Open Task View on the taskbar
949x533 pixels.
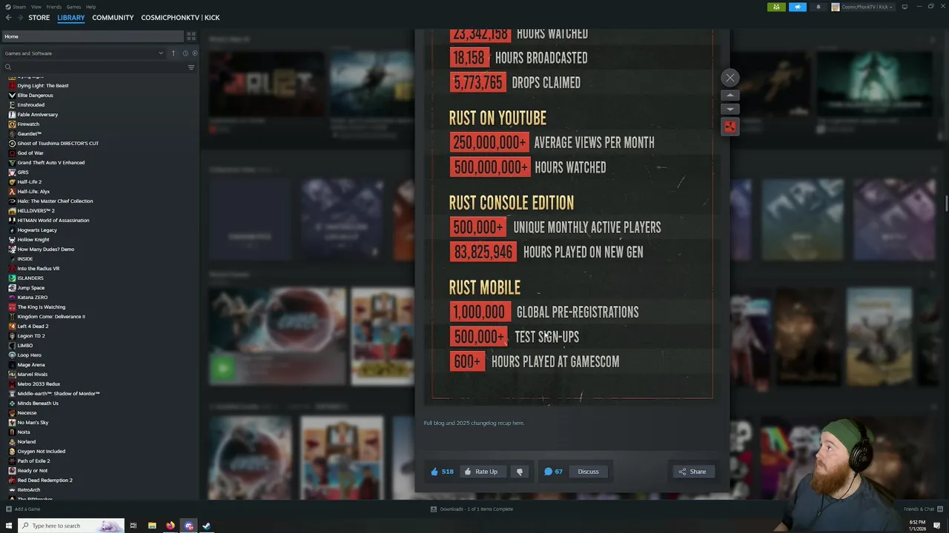point(133,526)
